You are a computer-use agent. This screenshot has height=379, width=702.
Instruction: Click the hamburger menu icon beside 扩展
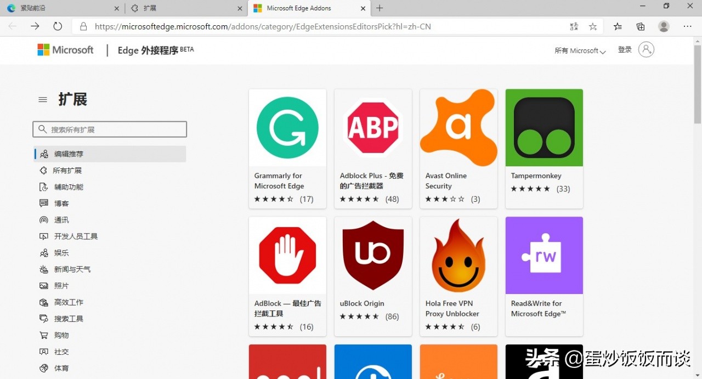[43, 100]
